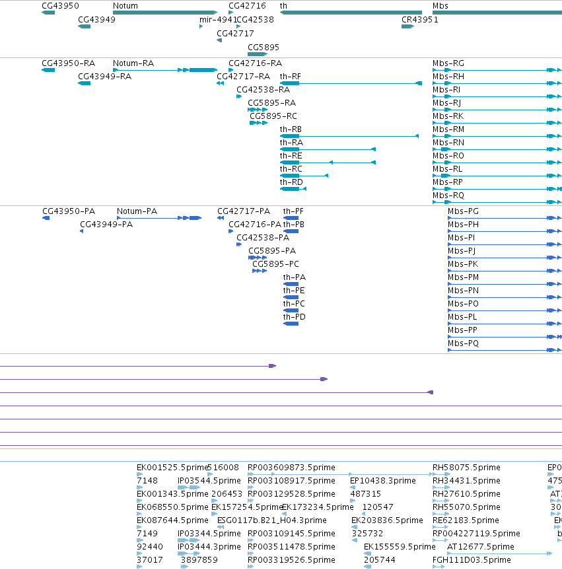The width and height of the screenshot is (562, 570).
Task: Select the Mbs-RQ transcript
Action: [x=497, y=202]
